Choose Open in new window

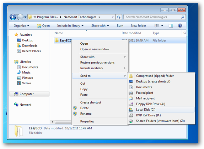pos(100,49)
